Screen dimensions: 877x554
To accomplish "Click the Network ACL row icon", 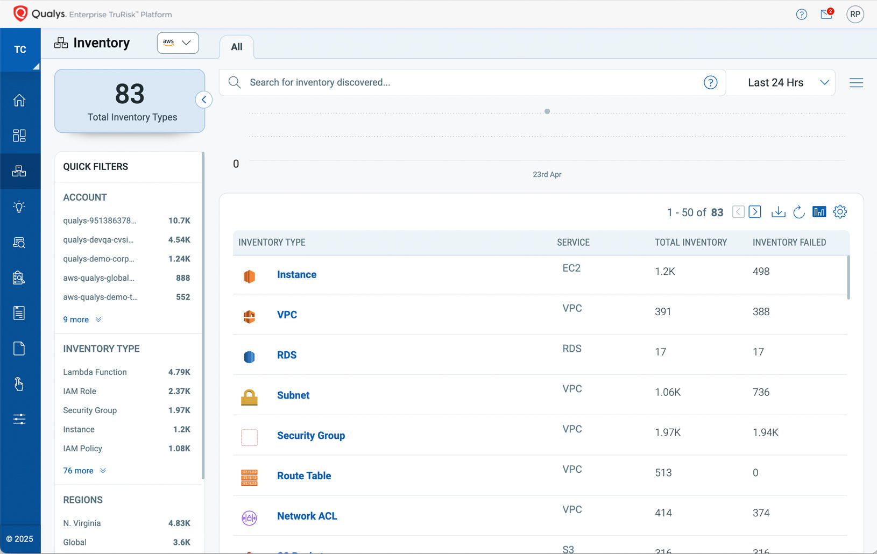I will click(249, 518).
